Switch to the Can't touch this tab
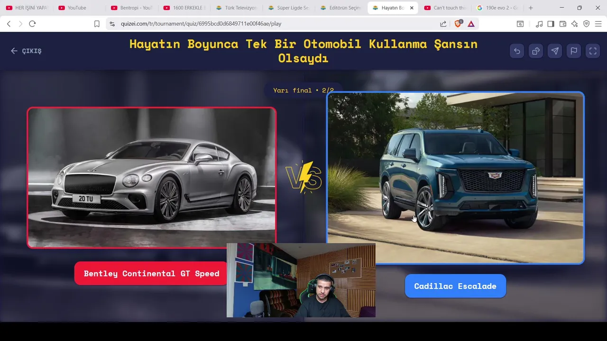The image size is (607, 341). pos(445,8)
